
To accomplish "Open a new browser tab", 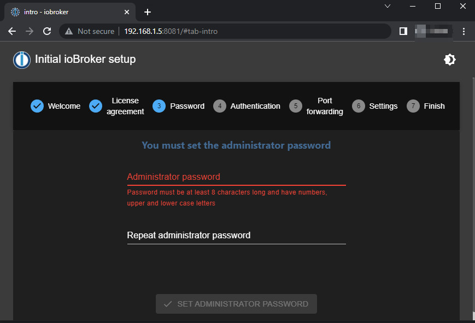I will coord(147,12).
